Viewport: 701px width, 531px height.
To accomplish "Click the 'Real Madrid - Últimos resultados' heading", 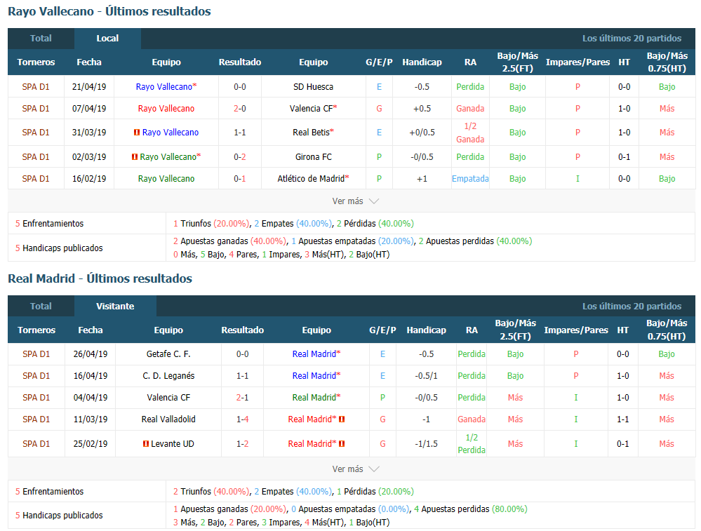I will pyautogui.click(x=100, y=278).
